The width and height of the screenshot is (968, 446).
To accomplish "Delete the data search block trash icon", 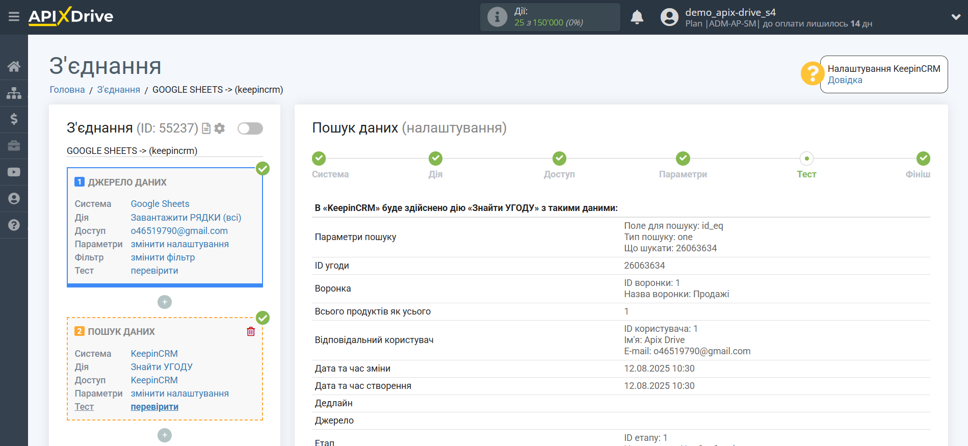I will pos(251,332).
